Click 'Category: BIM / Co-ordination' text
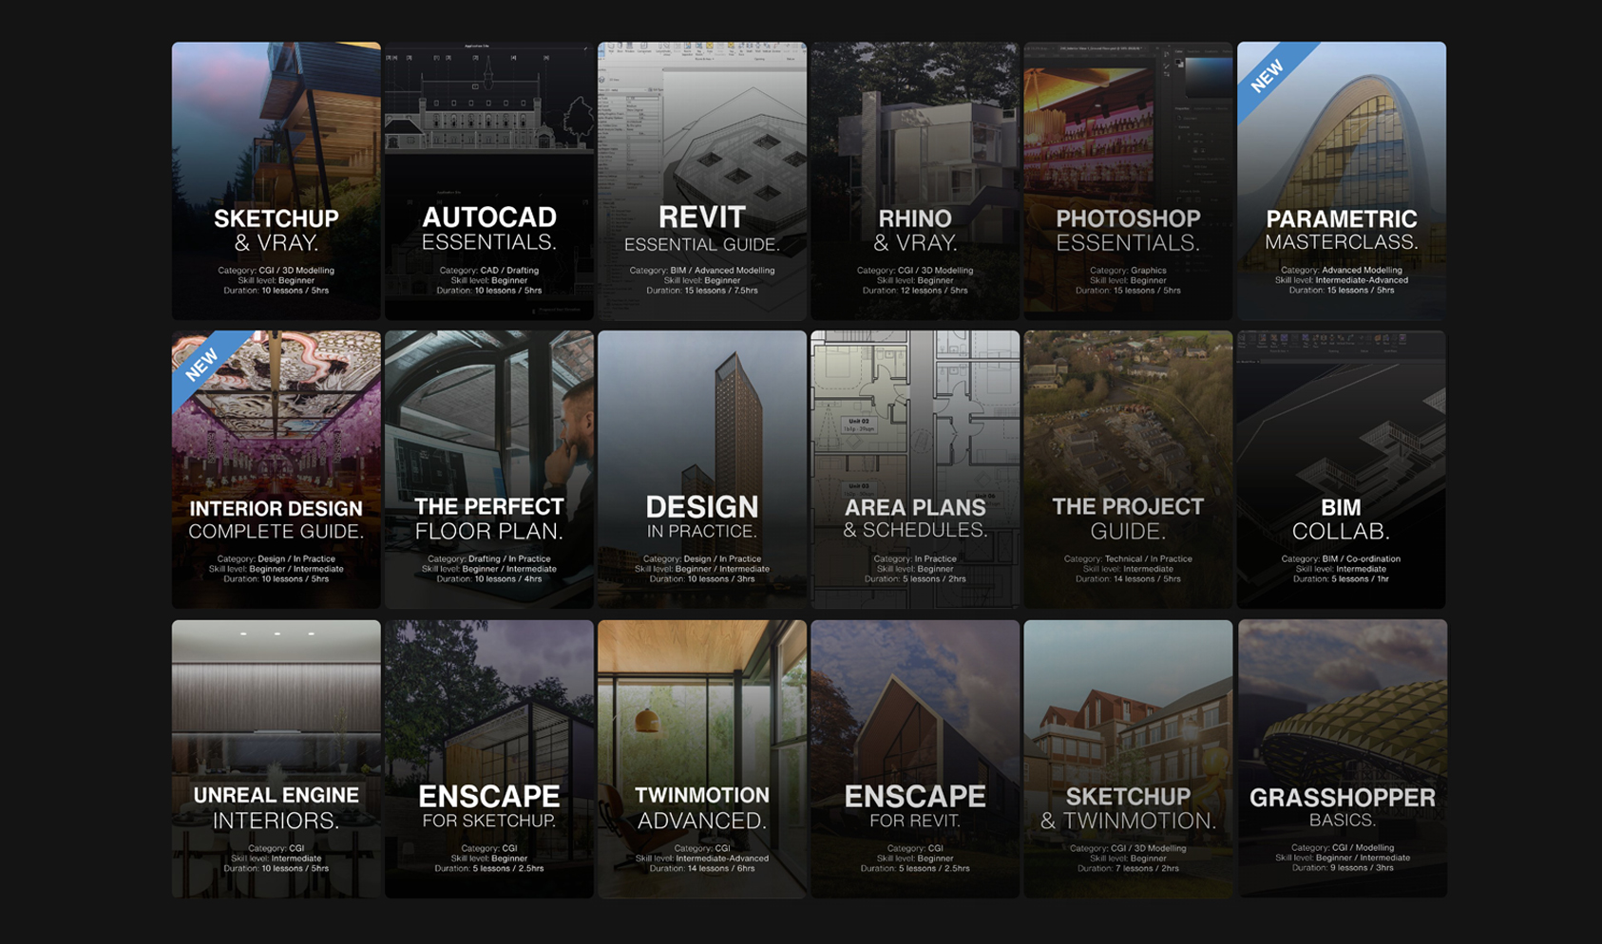 click(x=1341, y=559)
